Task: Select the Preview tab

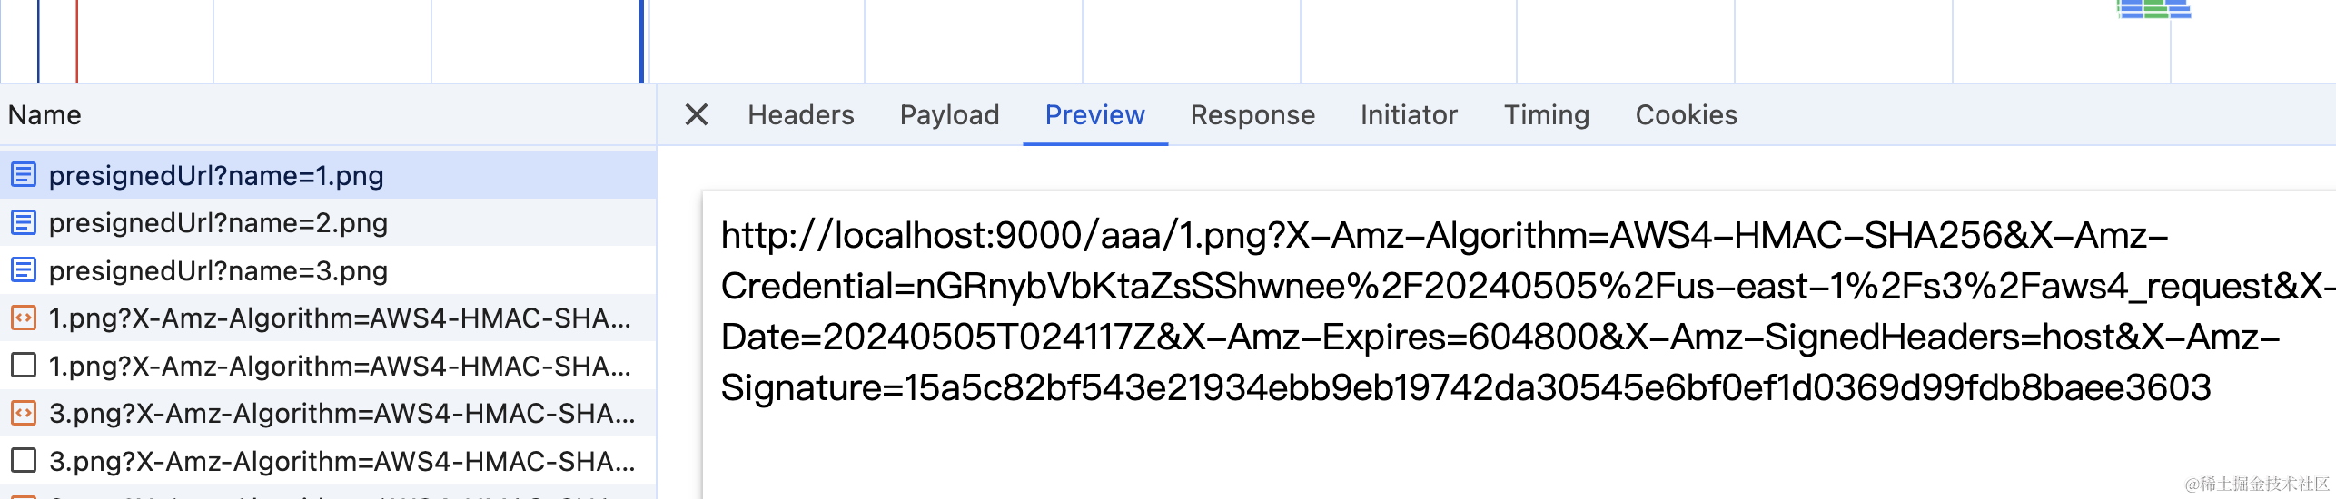Action: click(x=1094, y=115)
